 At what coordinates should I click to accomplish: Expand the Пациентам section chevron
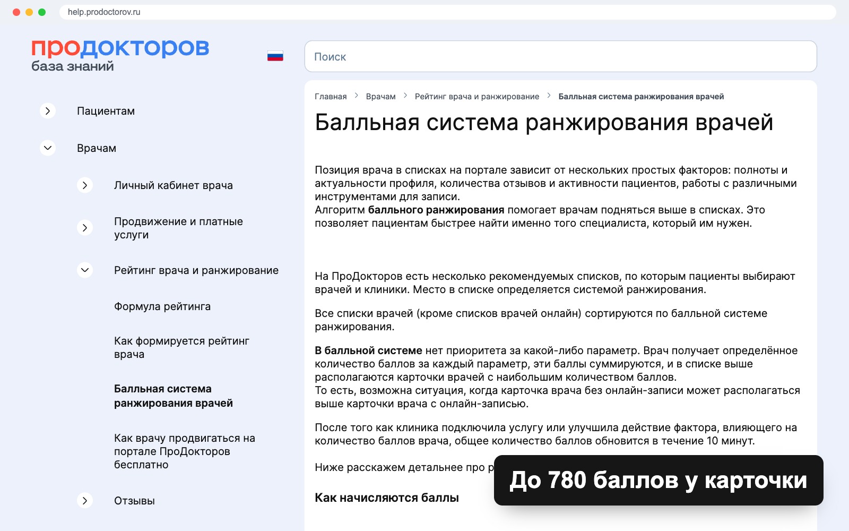coord(48,111)
